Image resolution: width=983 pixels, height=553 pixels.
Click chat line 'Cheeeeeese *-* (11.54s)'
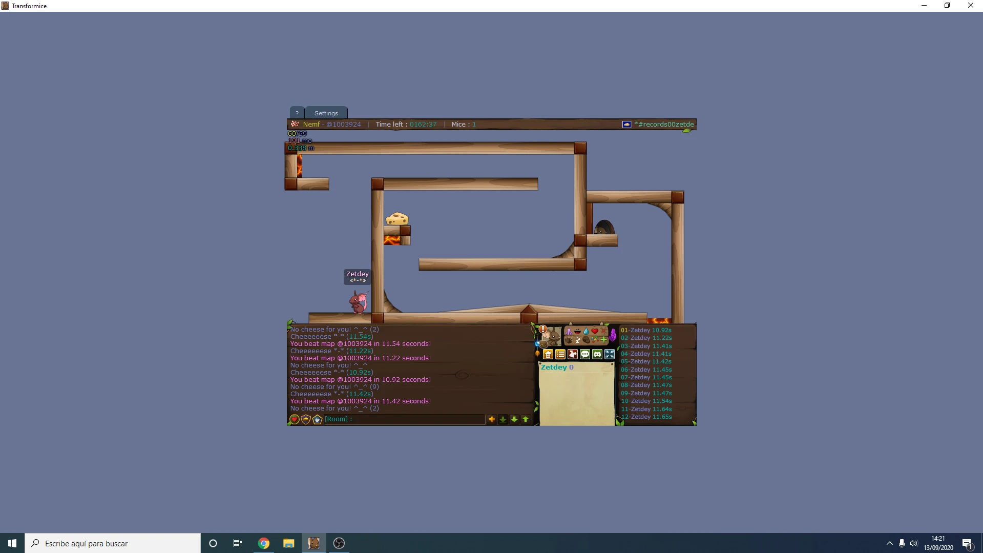pyautogui.click(x=332, y=337)
